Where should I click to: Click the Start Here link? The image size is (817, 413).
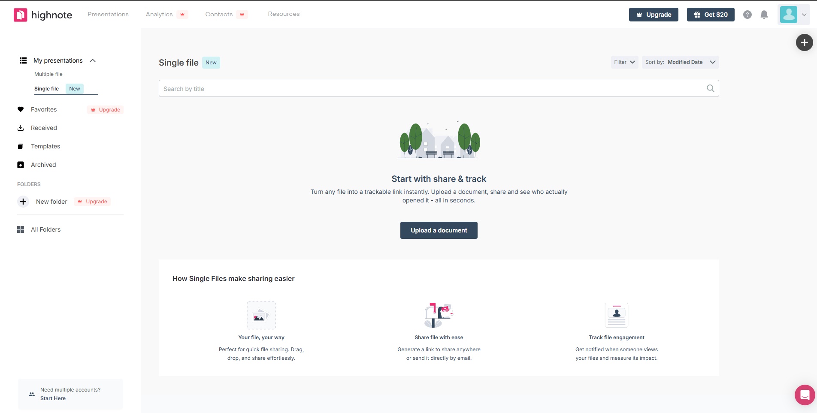point(53,398)
